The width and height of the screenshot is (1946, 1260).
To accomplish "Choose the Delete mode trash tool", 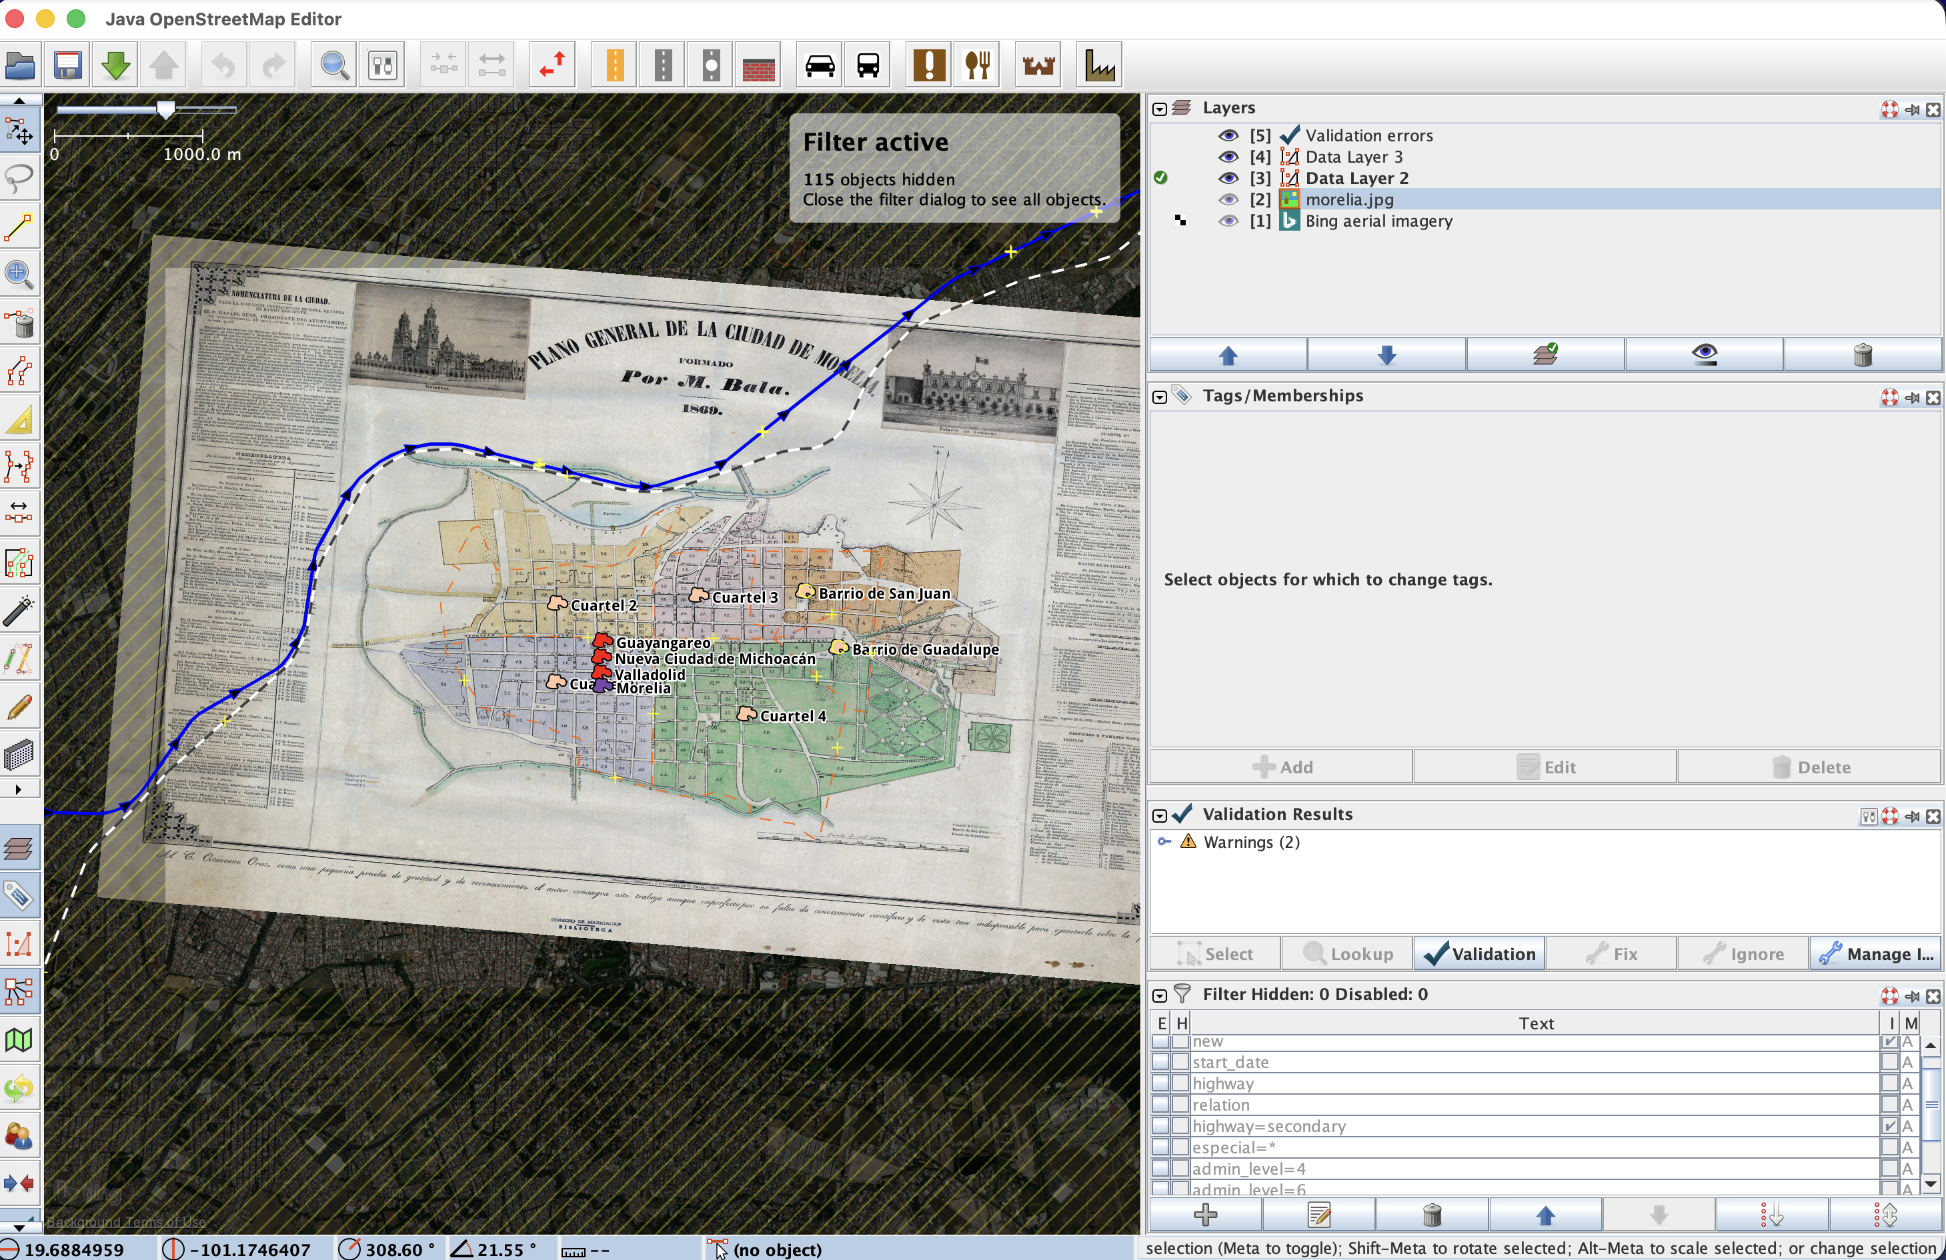I will point(19,323).
